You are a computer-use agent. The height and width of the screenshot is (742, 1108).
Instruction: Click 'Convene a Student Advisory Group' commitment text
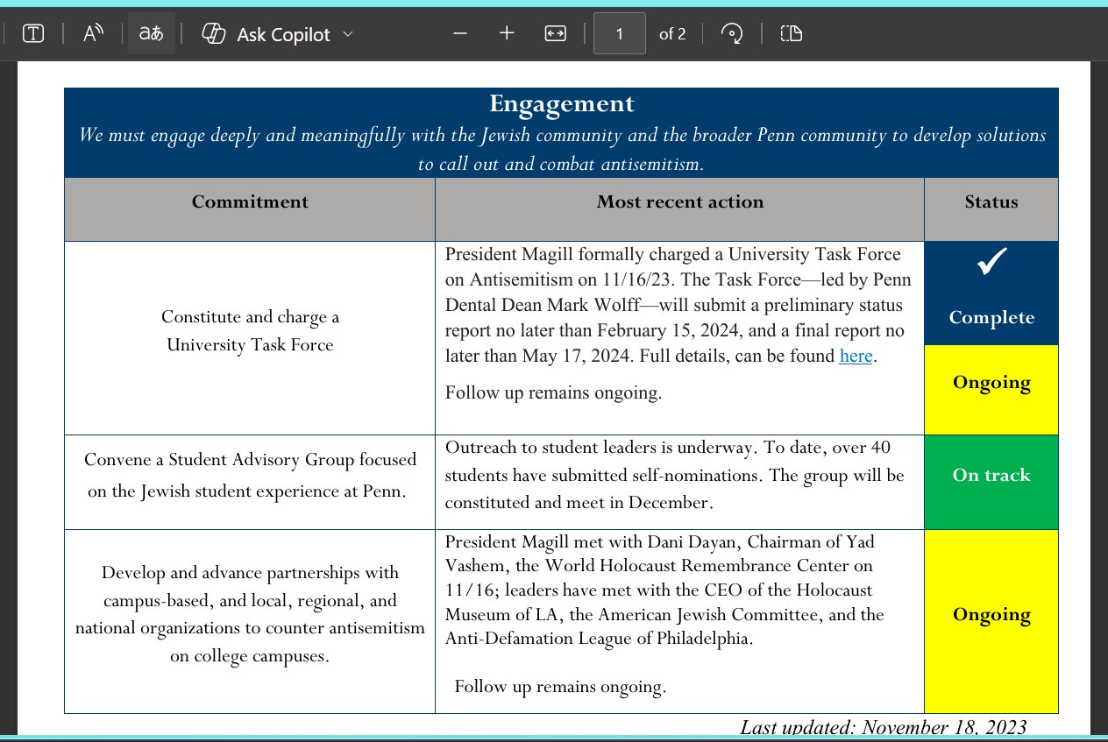[x=250, y=475]
